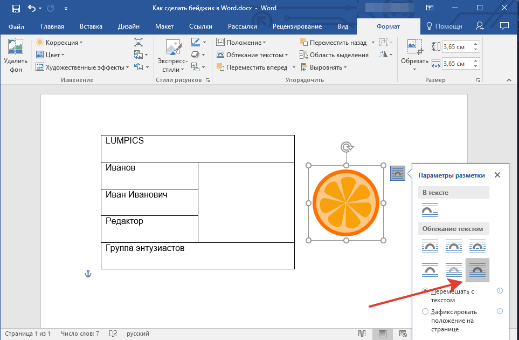Click the Compress Pictures icon
This screenshot has height=340, width=519.
139,42
